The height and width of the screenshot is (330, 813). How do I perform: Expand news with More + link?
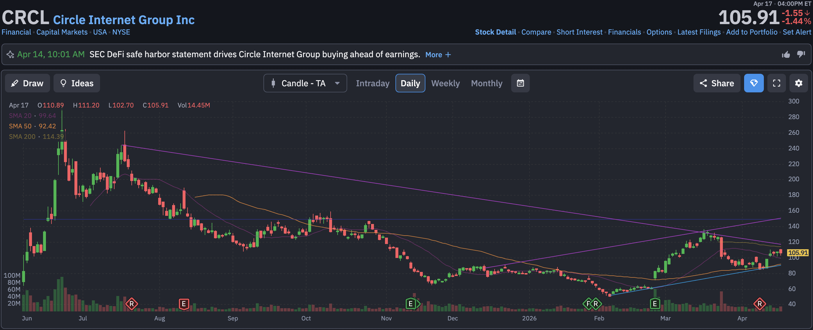438,55
